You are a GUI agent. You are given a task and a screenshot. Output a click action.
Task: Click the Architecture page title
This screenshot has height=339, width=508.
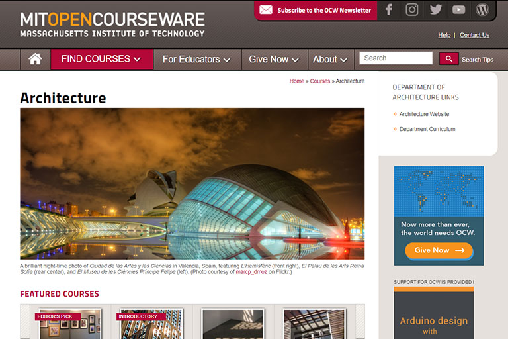63,98
